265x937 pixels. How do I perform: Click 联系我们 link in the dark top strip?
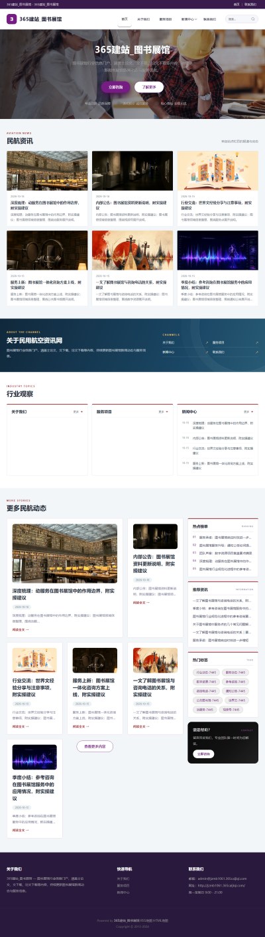[x=250, y=3]
